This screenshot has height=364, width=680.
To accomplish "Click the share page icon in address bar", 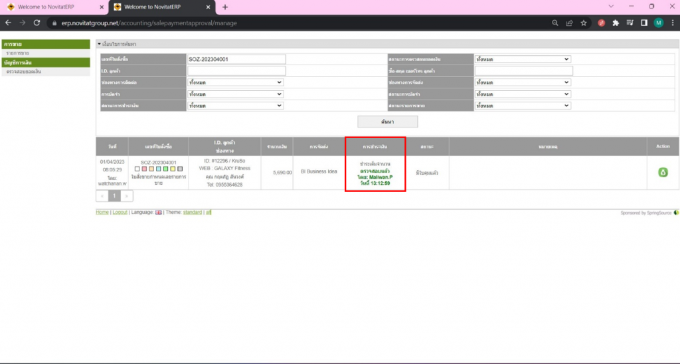I will point(569,23).
